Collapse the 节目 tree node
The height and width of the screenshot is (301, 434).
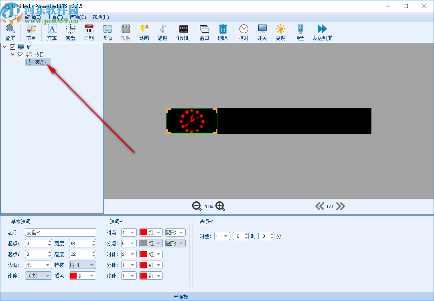(x=13, y=55)
